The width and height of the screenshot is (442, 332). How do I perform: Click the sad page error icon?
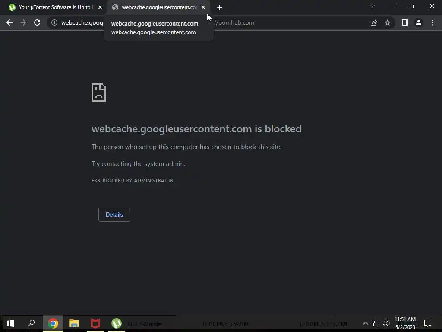click(99, 93)
